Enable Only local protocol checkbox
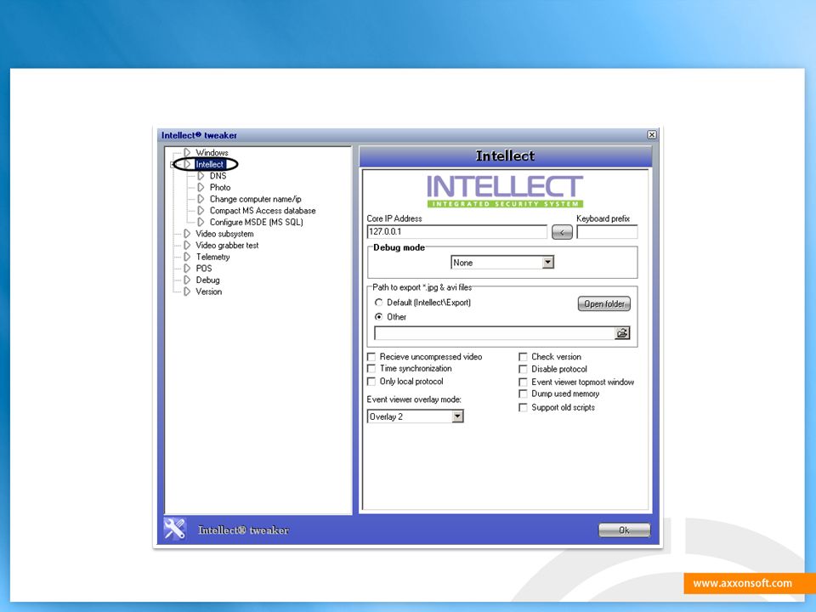Image resolution: width=816 pixels, height=612 pixels. point(371,382)
